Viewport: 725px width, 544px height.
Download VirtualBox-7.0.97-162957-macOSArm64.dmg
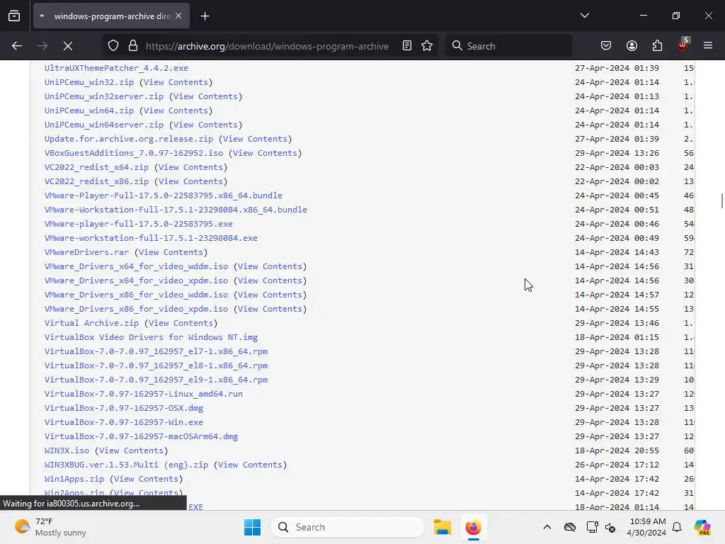(x=141, y=436)
